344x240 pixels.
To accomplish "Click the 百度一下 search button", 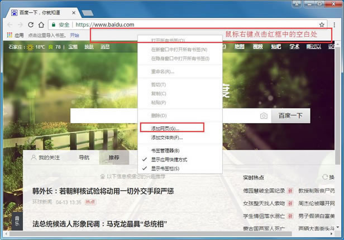I will [290, 116].
